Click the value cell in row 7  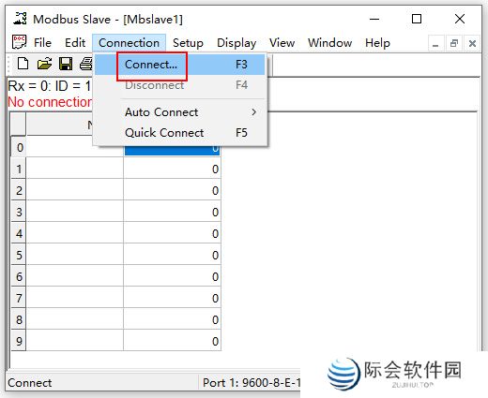click(x=173, y=298)
